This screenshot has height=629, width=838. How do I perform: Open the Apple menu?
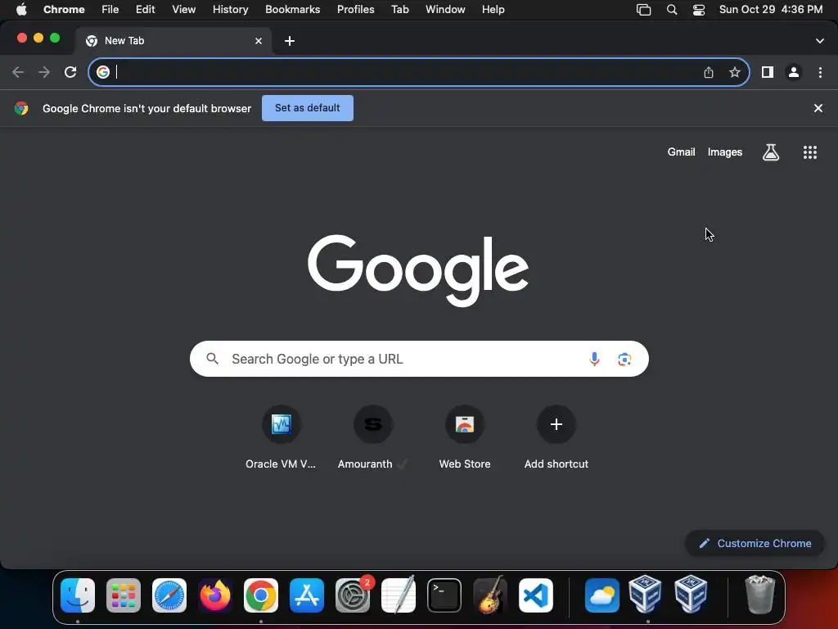coord(21,10)
